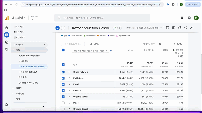Uncheck the Email row checkbox
Image resolution: width=202 pixels, height=113 pixels.
(63, 84)
